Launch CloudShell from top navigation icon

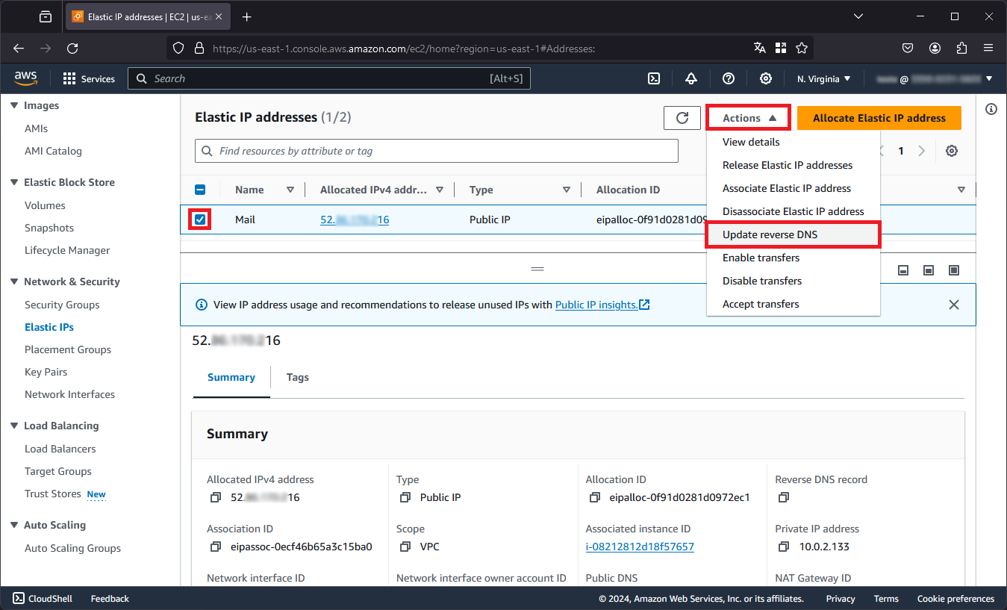tap(653, 78)
